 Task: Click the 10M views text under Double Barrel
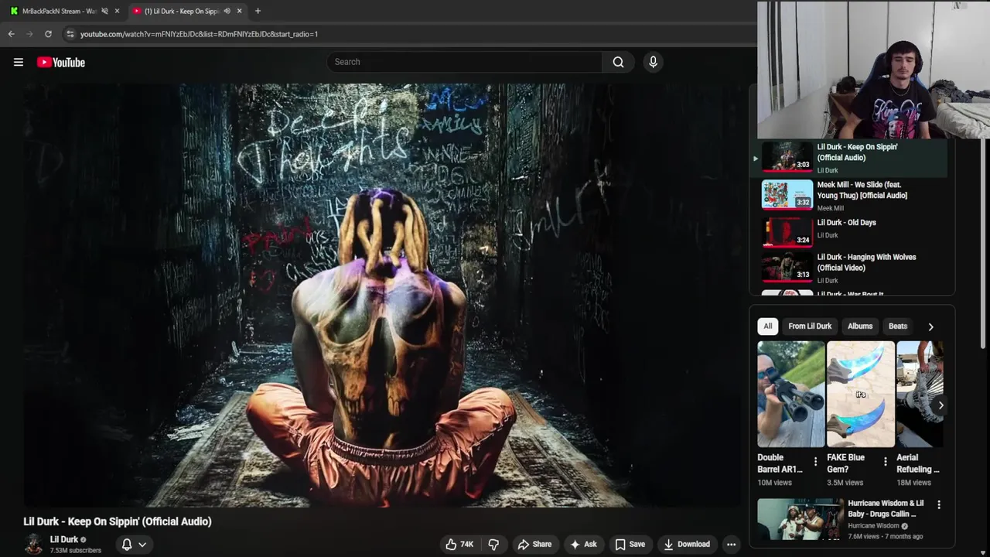pos(774,483)
